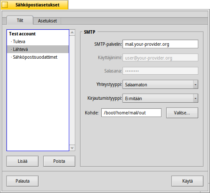The image size is (210, 193).
Task: Open the Kirjautumistyyppi dropdown arrow
Action: pos(195,98)
